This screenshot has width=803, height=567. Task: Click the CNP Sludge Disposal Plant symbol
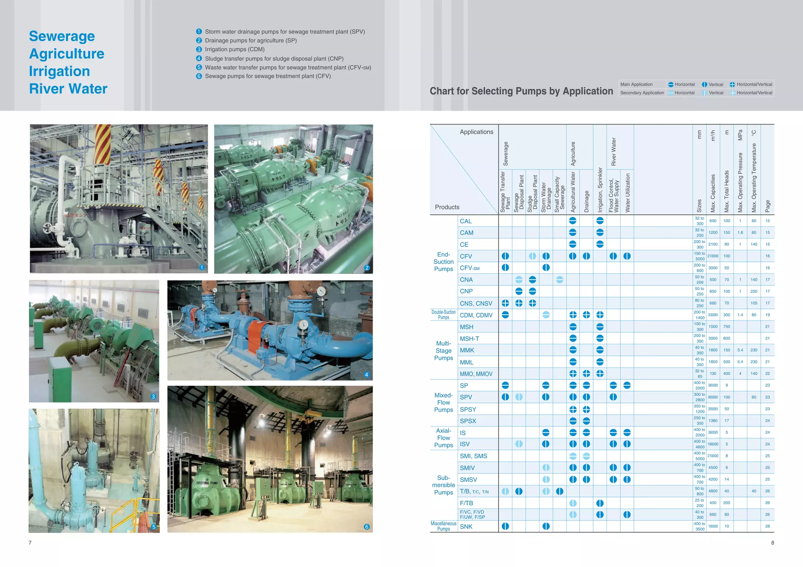pos(532,291)
